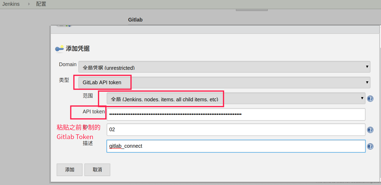
Task: Click the API token label
Action: 94,112
